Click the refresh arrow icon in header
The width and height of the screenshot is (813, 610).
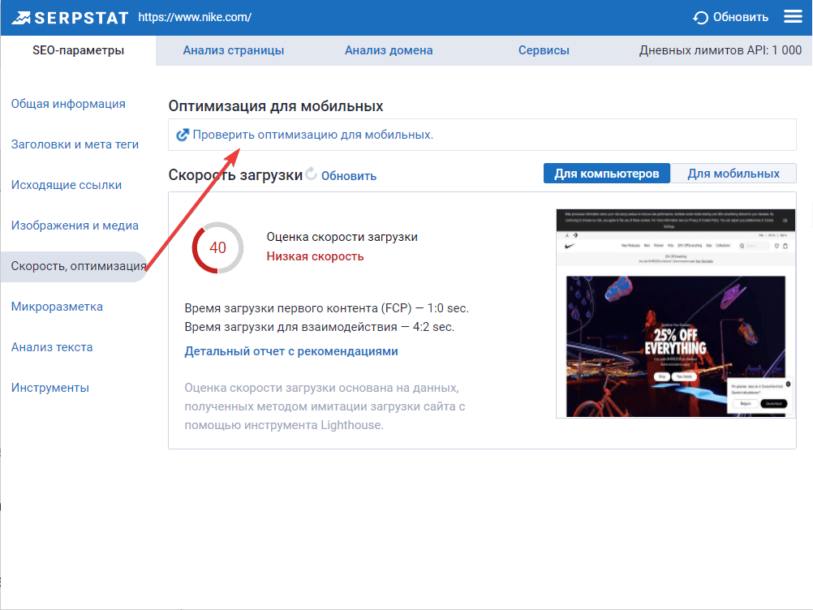700,18
